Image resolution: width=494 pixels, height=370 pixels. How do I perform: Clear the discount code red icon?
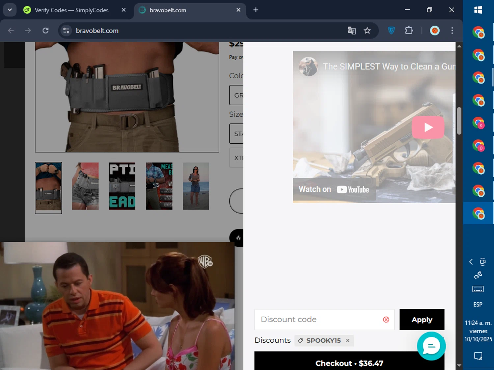coord(386,320)
